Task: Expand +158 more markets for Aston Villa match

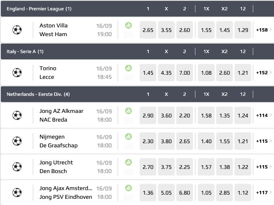Action: tap(264, 30)
